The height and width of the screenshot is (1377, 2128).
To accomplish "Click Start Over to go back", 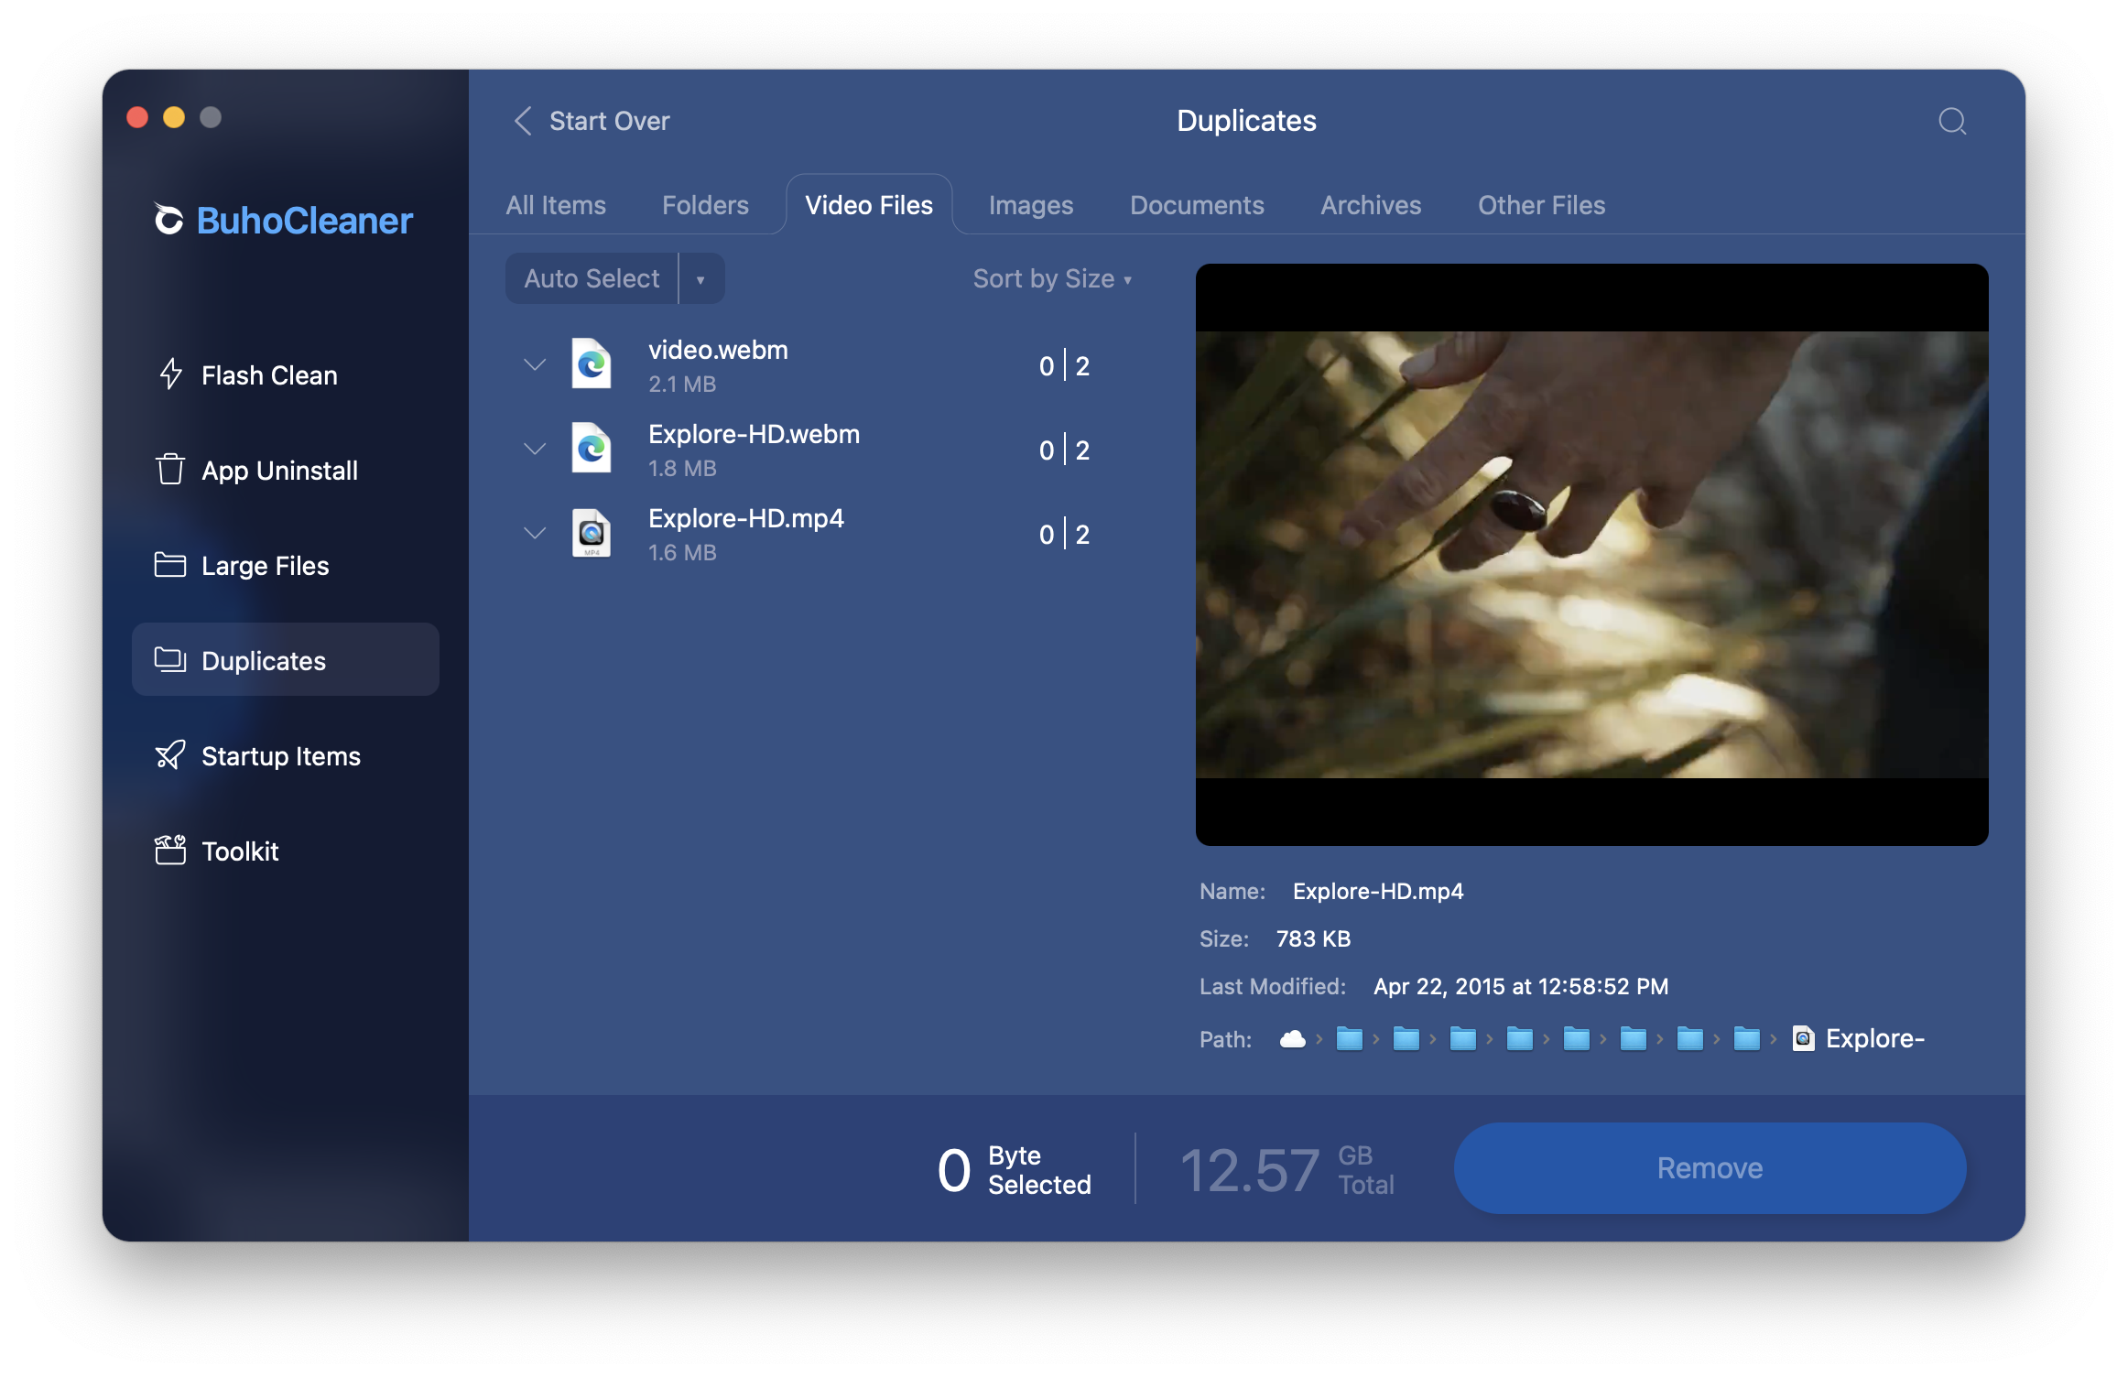I will 592,121.
